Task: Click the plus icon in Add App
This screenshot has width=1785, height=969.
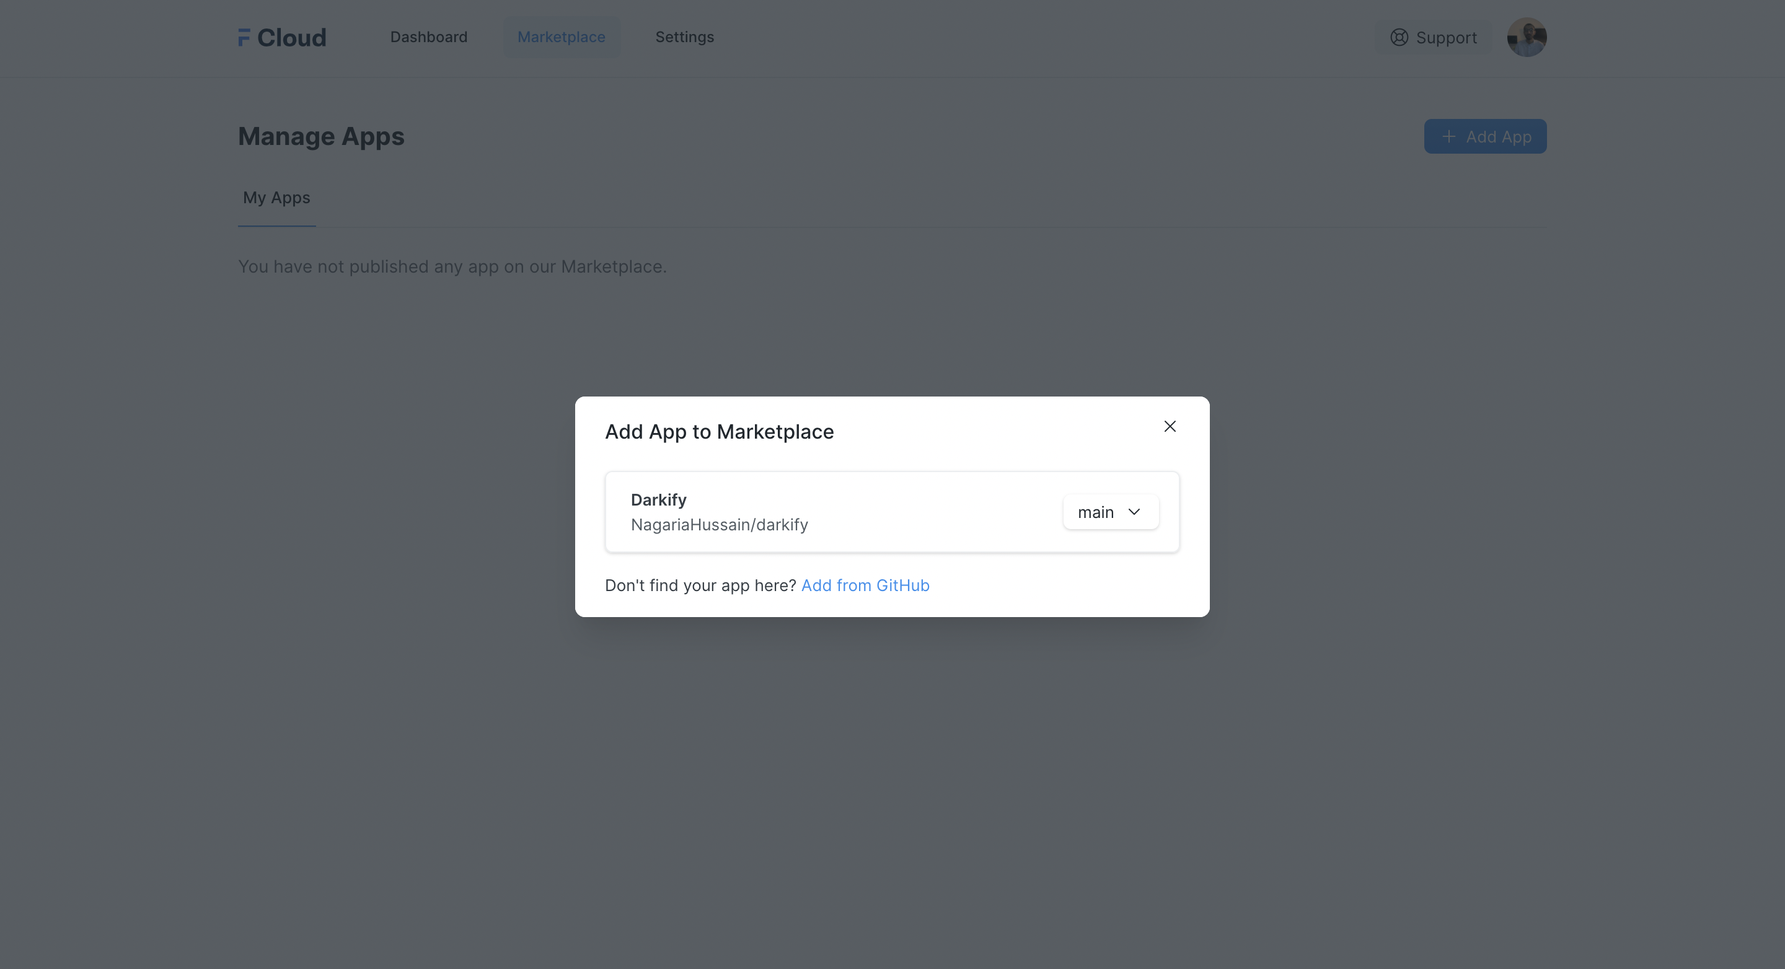Action: click(x=1448, y=136)
